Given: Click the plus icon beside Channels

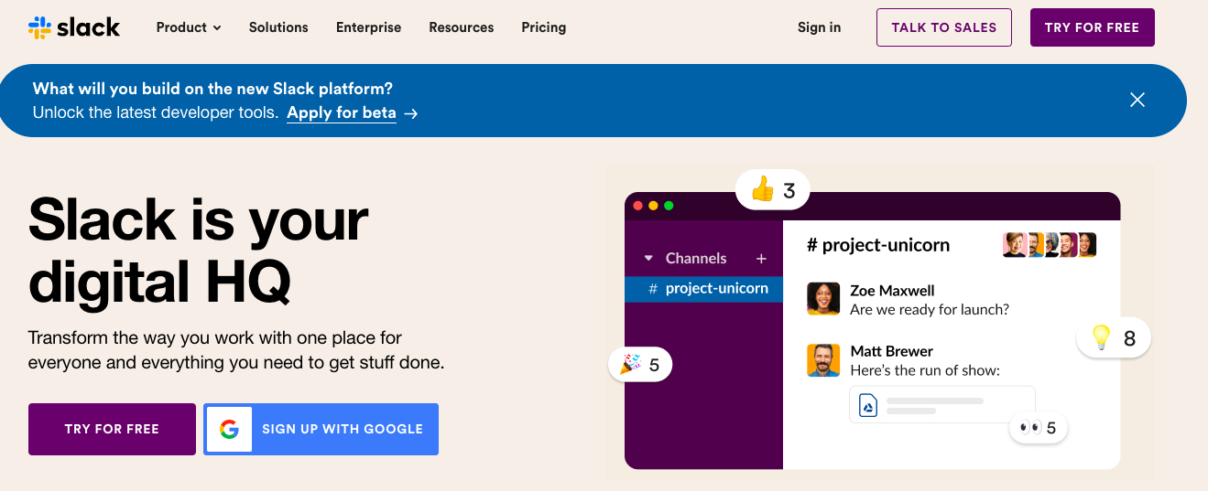Looking at the screenshot, I should 761,259.
